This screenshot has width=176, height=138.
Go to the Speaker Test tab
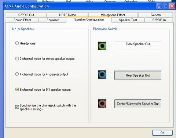128,20
